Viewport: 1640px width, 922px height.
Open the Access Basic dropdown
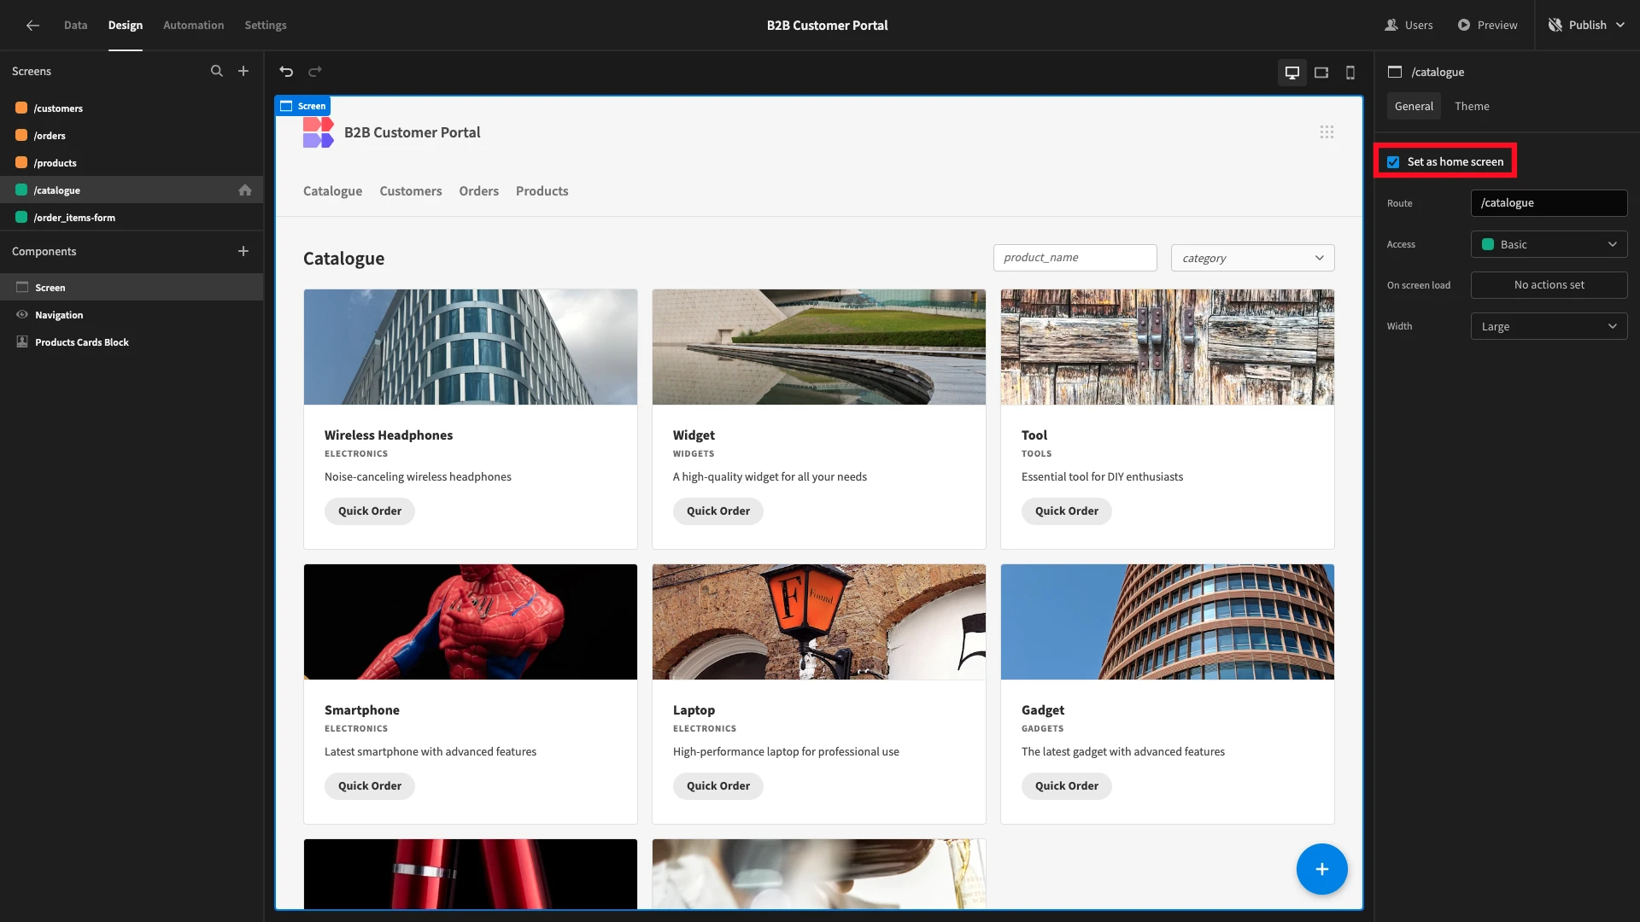(1549, 244)
